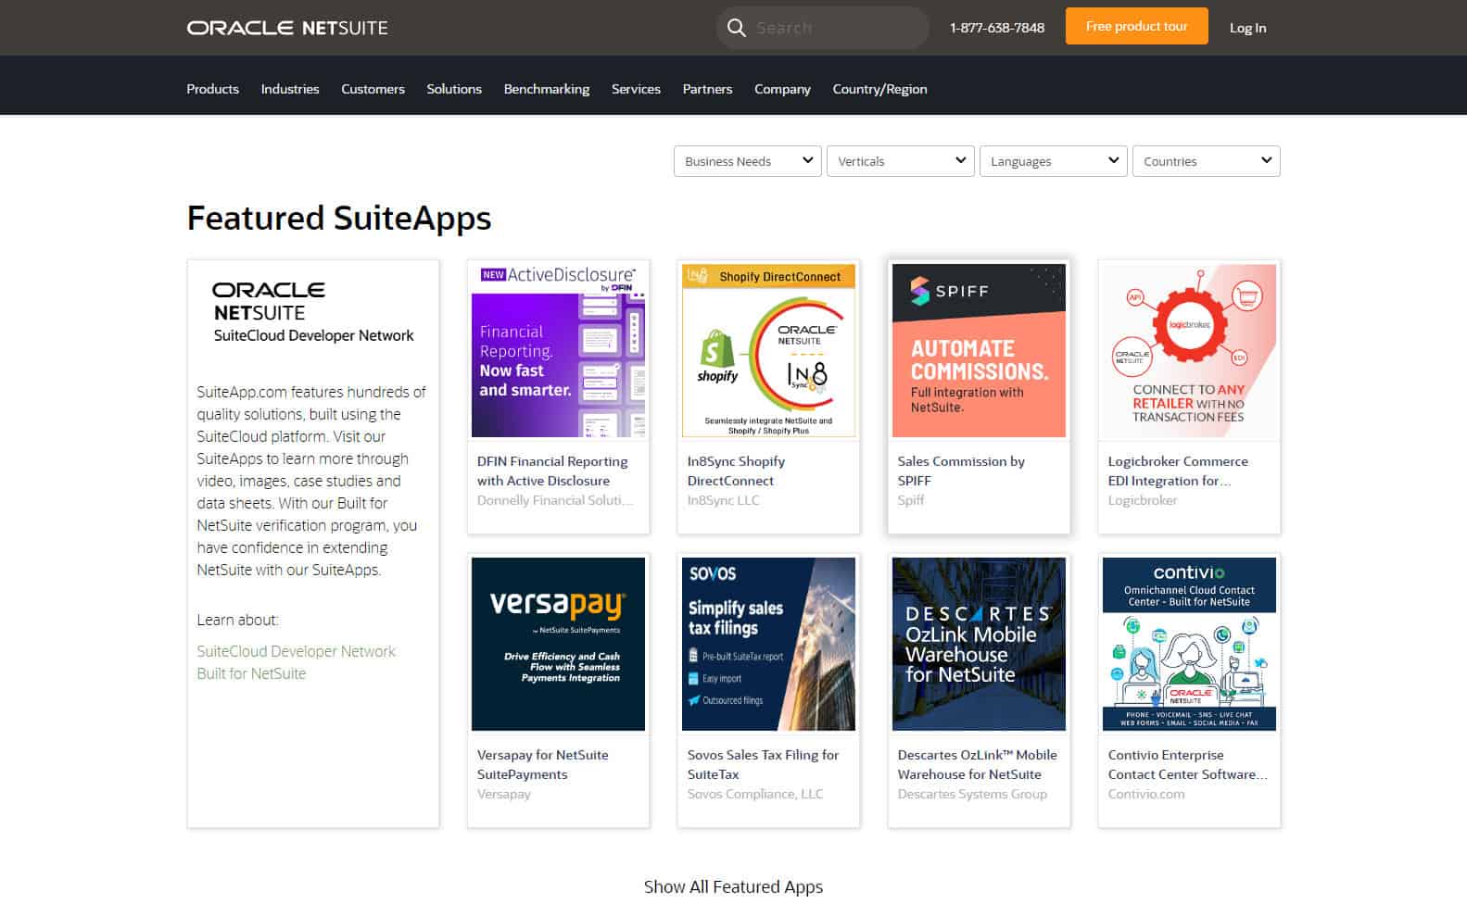Click Contivio Enterprise Contact Center Software title
Image resolution: width=1467 pixels, height=904 pixels.
[1188, 764]
